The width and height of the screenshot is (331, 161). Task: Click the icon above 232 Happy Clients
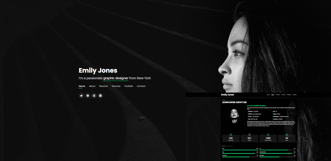pos(231,135)
